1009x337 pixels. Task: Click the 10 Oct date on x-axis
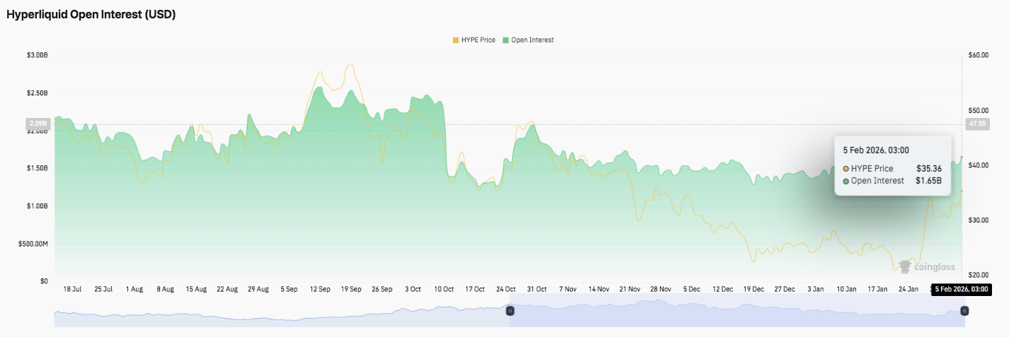pos(444,289)
